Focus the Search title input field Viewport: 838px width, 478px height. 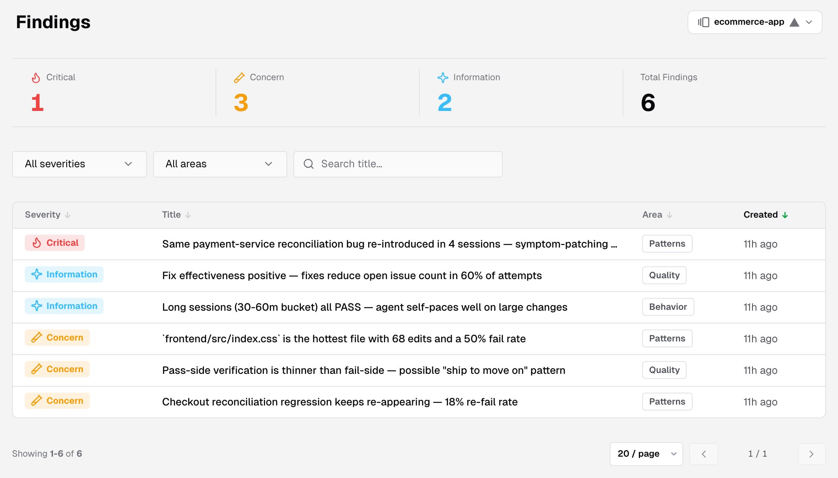[398, 164]
